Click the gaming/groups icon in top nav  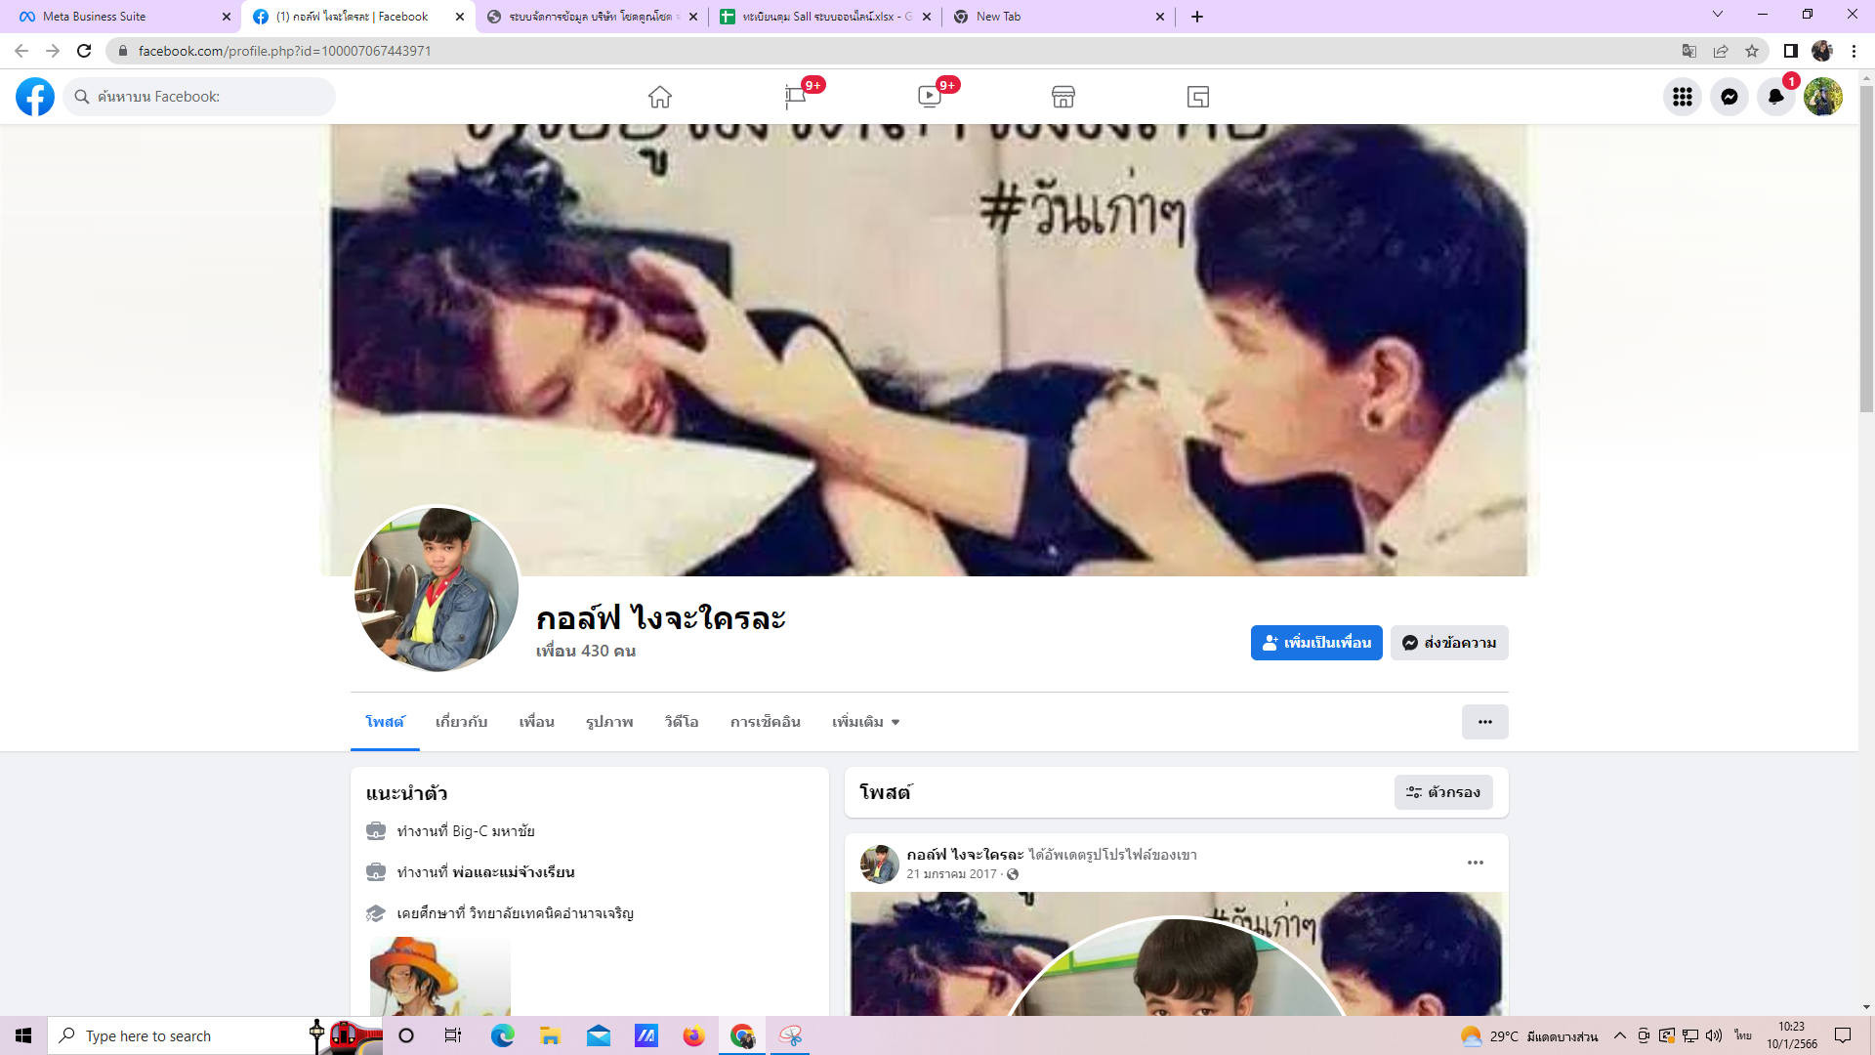(x=1198, y=97)
